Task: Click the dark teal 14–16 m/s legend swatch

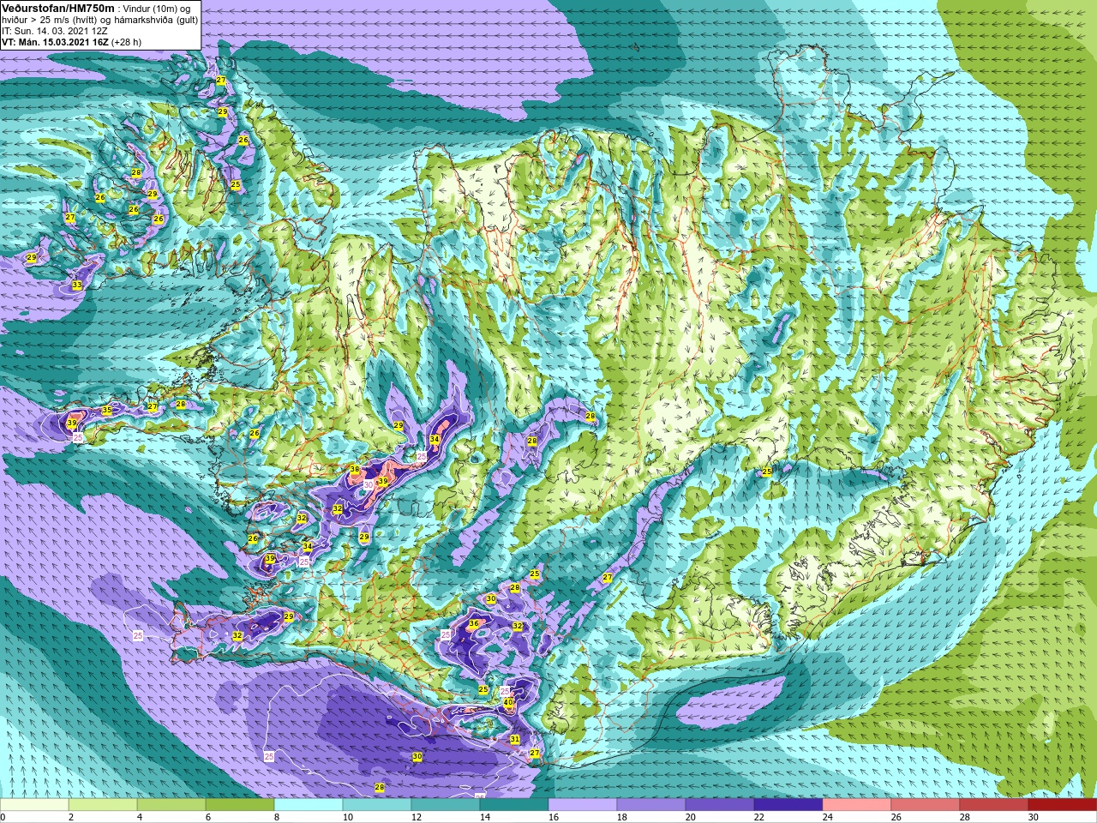Action: 514,805
